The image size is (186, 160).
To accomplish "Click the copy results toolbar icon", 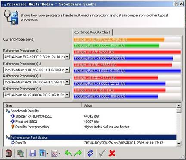I will click(x=21, y=153).
